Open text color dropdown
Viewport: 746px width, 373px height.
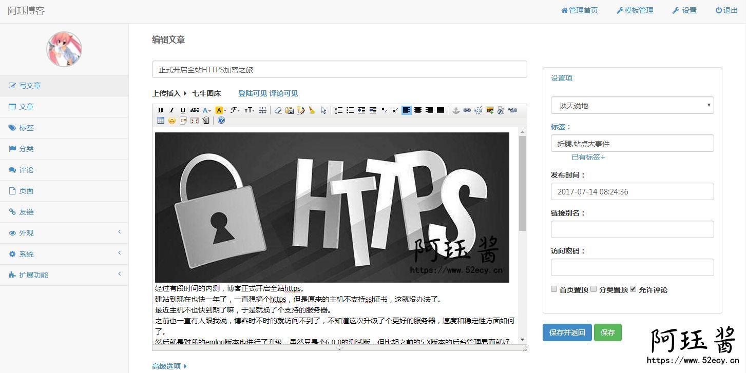click(207, 110)
